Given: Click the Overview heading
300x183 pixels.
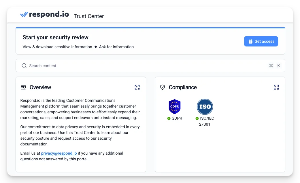Looking at the screenshot, I should pyautogui.click(x=40, y=87).
